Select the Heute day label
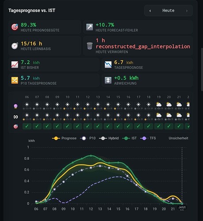203x221 pixels. 169,11
